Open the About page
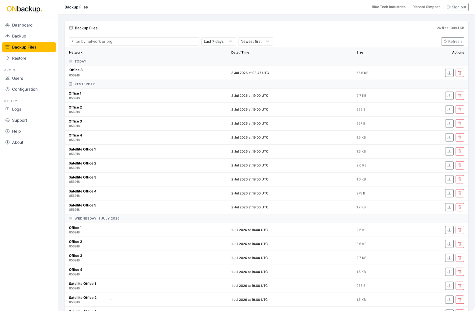This screenshot has height=311, width=475. (x=29, y=142)
